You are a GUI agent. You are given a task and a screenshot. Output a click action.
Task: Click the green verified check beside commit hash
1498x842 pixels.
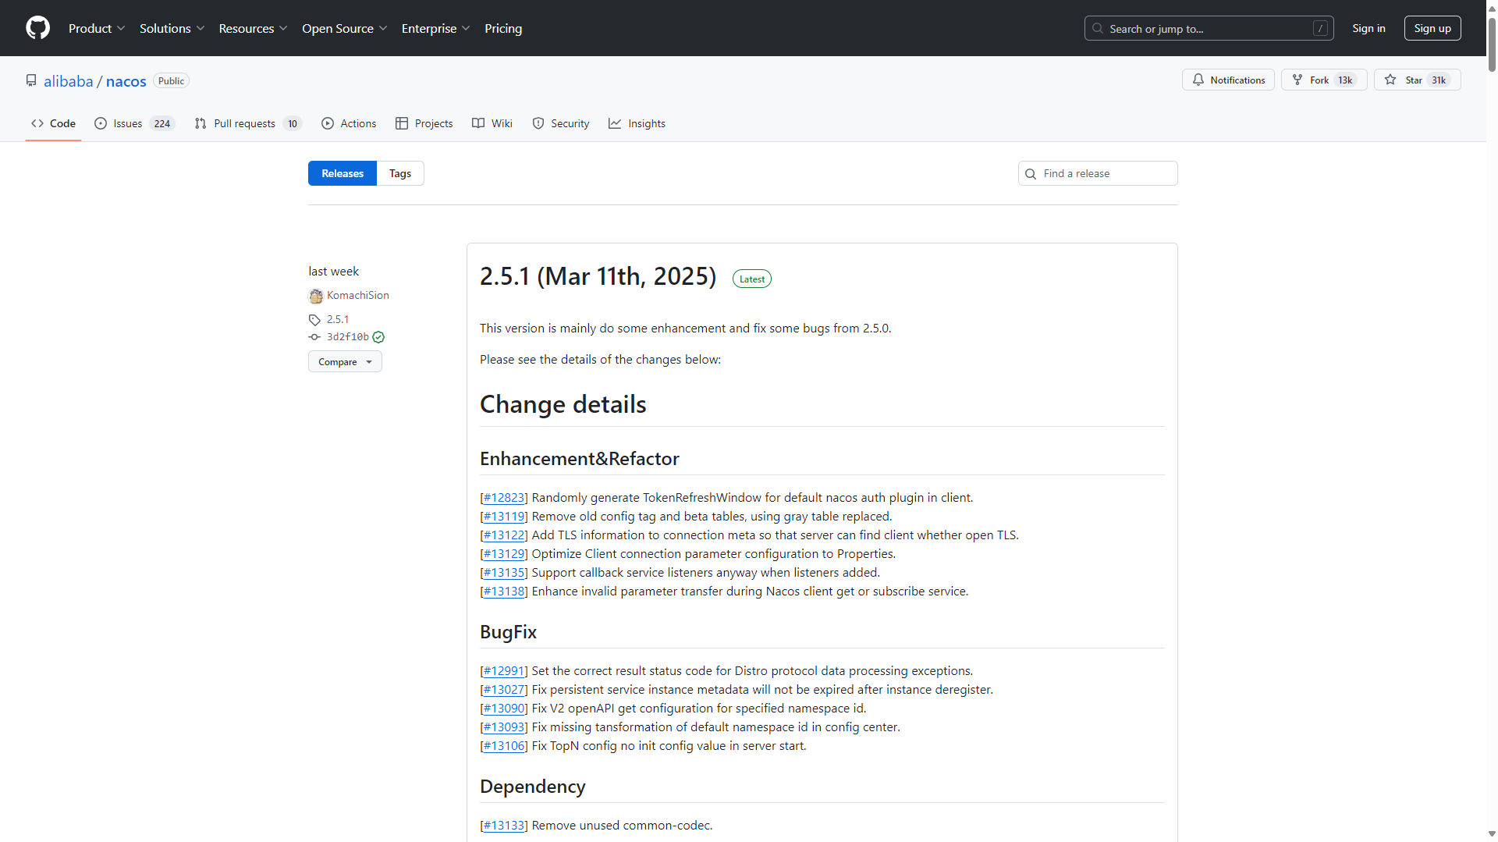click(378, 337)
